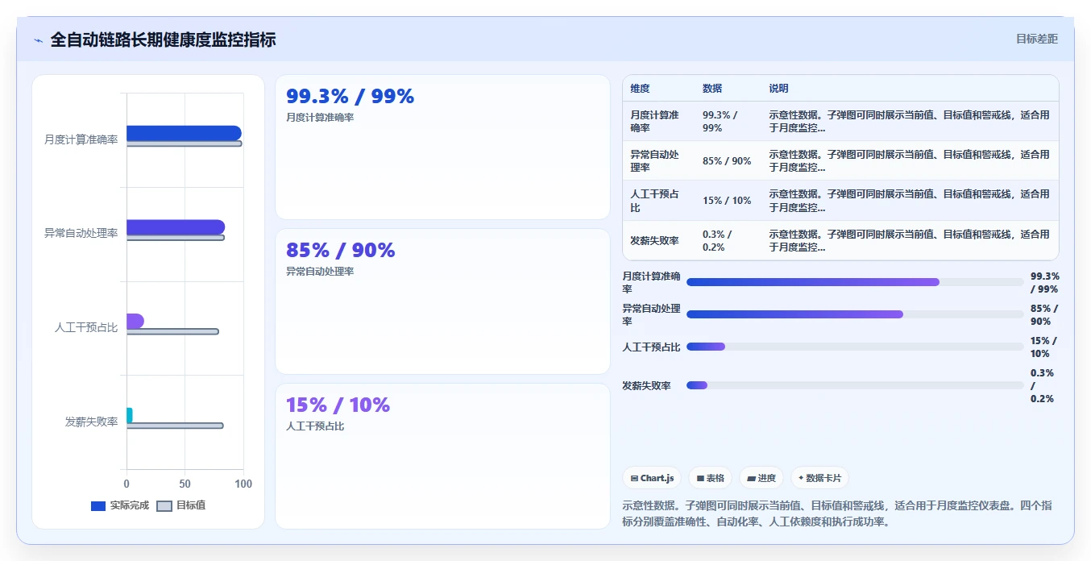Click the 50 tick on the chart x-axis
The width and height of the screenshot is (1091, 561).
185,484
